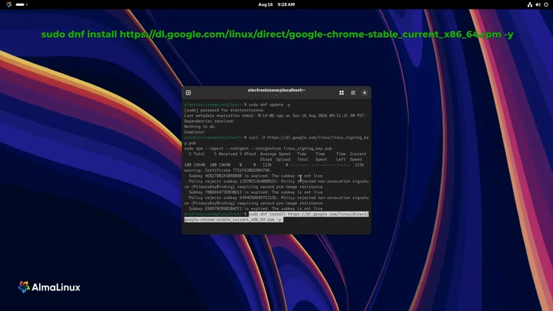Screen dimensions: 553x311
Task: Click '[sudo] password for electronixzone:' line
Action: click(x=224, y=110)
